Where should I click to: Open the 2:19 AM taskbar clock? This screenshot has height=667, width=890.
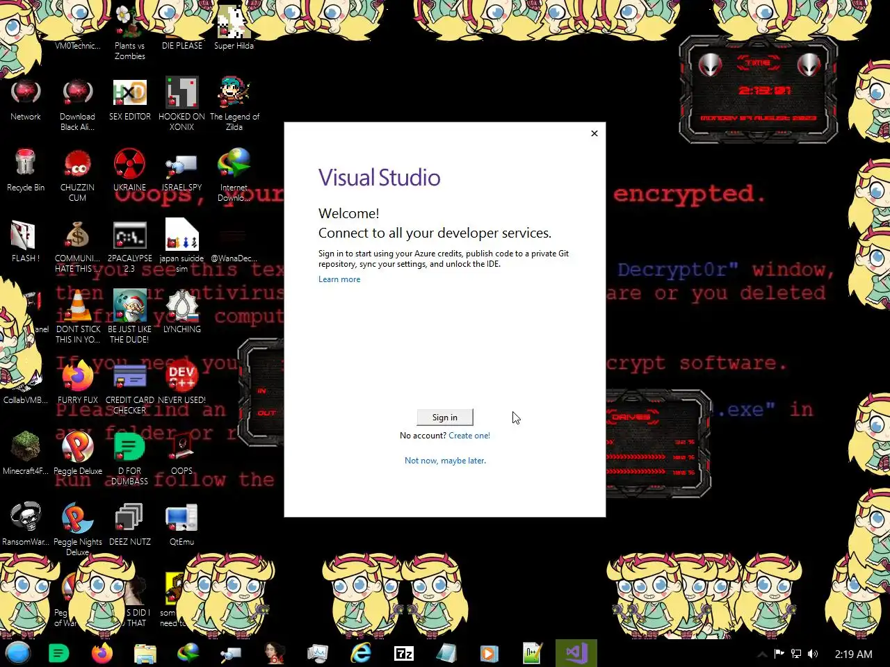point(853,654)
